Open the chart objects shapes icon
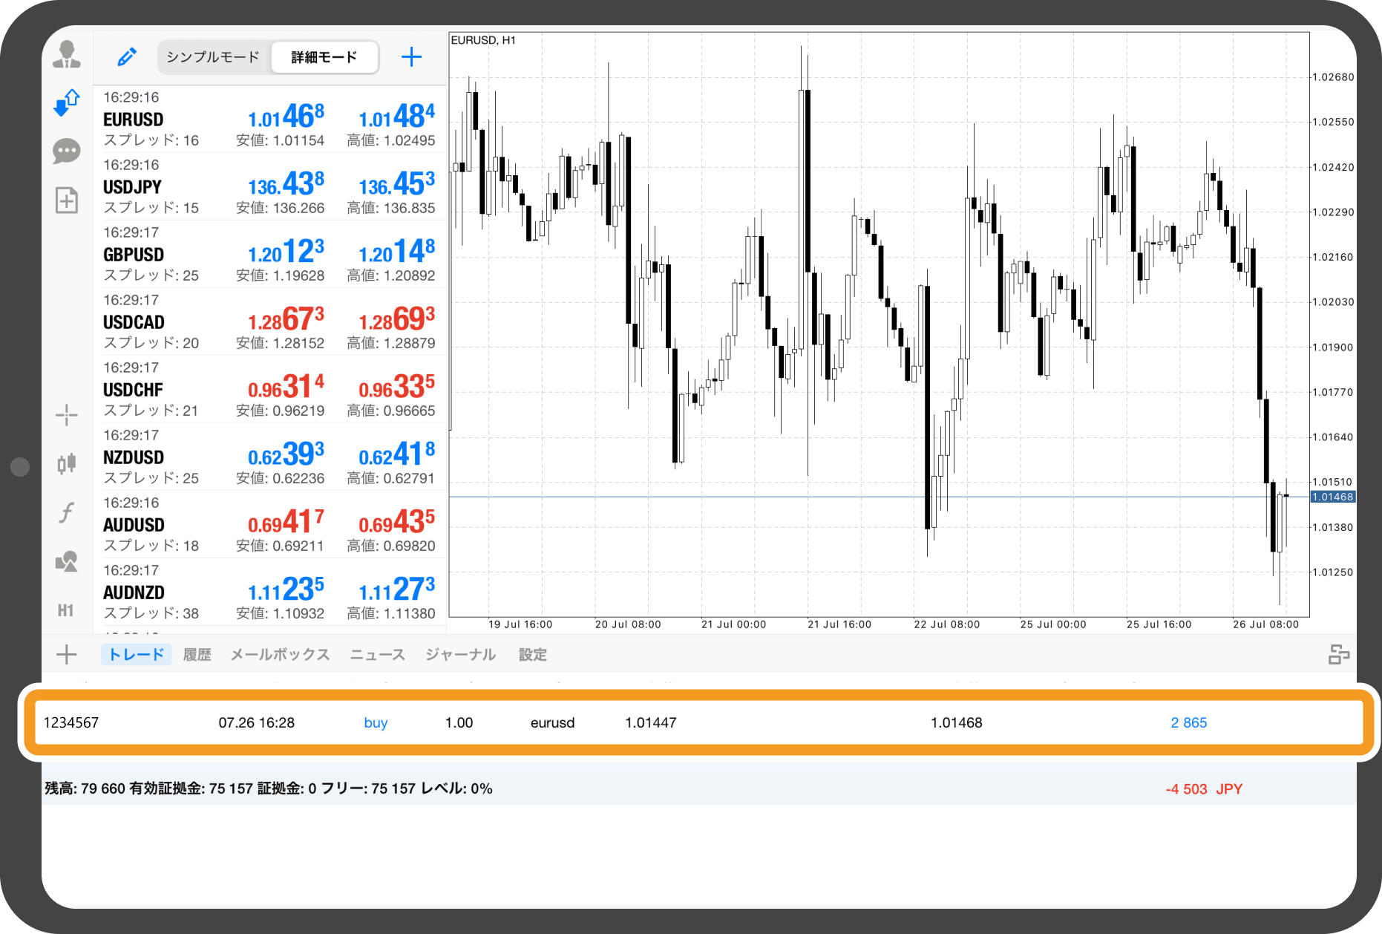The image size is (1382, 934). point(67,561)
